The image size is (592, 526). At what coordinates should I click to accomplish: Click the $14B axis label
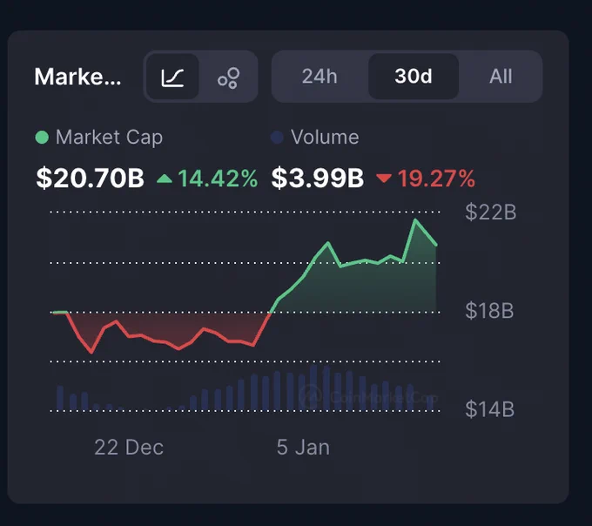(x=490, y=409)
